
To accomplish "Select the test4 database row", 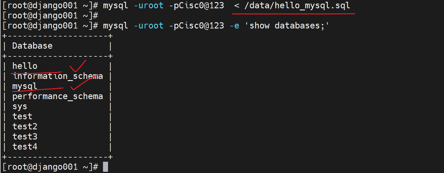I will [25, 147].
